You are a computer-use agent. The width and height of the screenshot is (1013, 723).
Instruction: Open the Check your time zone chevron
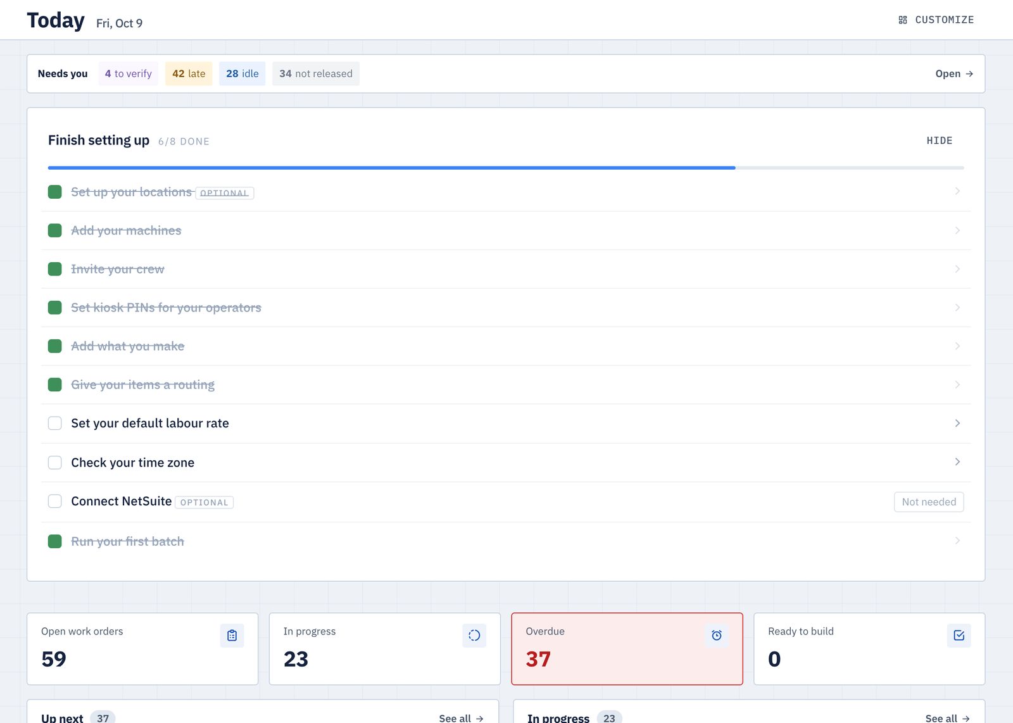tap(957, 462)
